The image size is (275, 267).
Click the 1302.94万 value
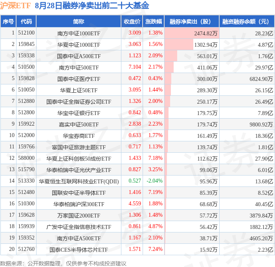point(206,45)
